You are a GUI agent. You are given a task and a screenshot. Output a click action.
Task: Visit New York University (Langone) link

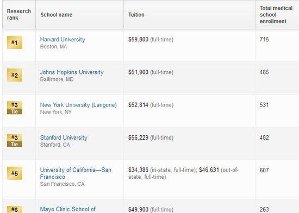pyautogui.click(x=78, y=105)
